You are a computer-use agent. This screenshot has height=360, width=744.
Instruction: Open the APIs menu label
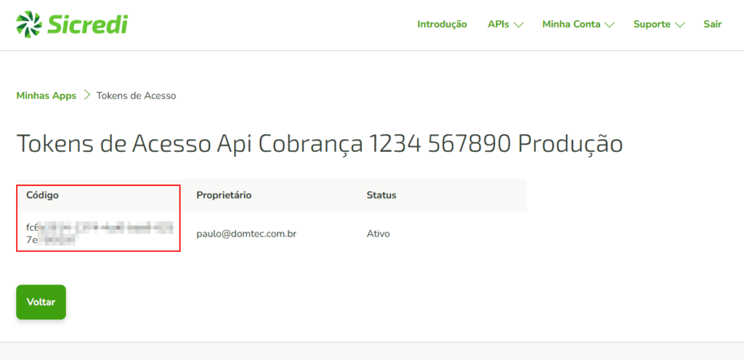pyautogui.click(x=498, y=24)
